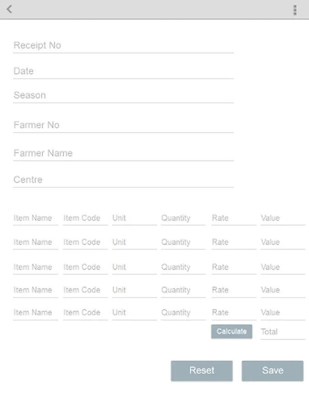
Task: Select the Date input field
Action: [123, 71]
